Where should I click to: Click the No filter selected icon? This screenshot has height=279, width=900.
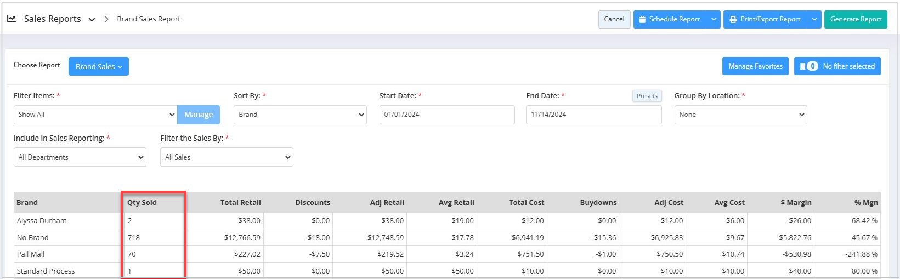click(x=803, y=66)
